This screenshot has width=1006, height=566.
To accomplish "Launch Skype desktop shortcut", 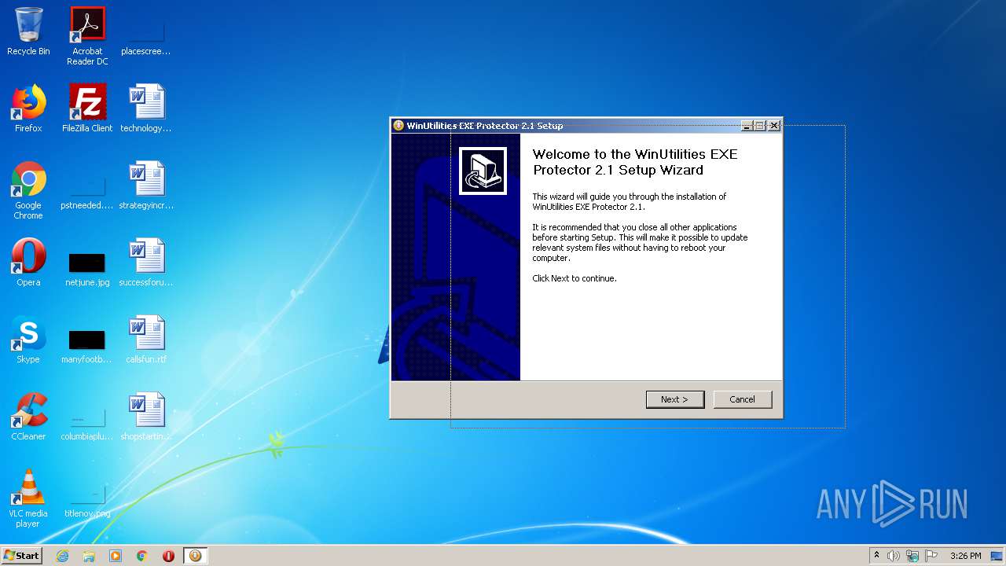I will 28,340.
